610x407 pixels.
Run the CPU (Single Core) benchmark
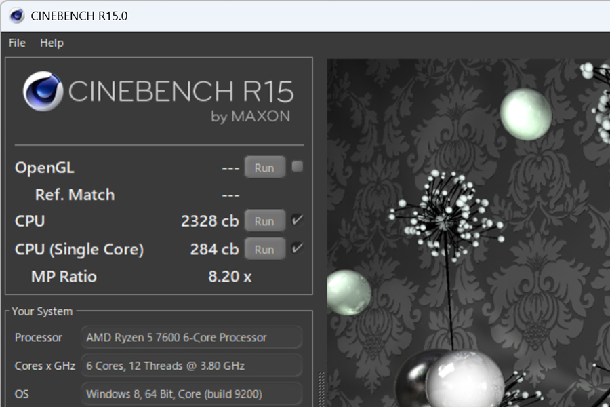tap(264, 249)
